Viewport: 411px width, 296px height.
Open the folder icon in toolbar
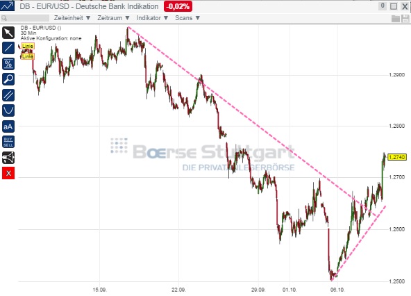coord(396,19)
